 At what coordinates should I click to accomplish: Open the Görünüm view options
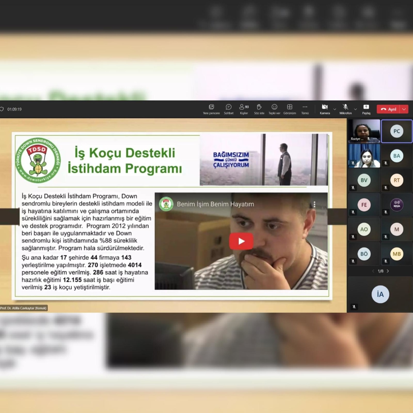click(290, 109)
